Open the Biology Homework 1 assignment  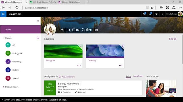click(x=69, y=84)
